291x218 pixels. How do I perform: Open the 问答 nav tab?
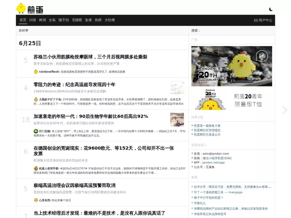click(33, 20)
